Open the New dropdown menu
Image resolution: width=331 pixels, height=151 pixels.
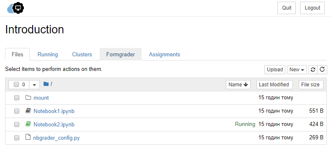pos(297,70)
